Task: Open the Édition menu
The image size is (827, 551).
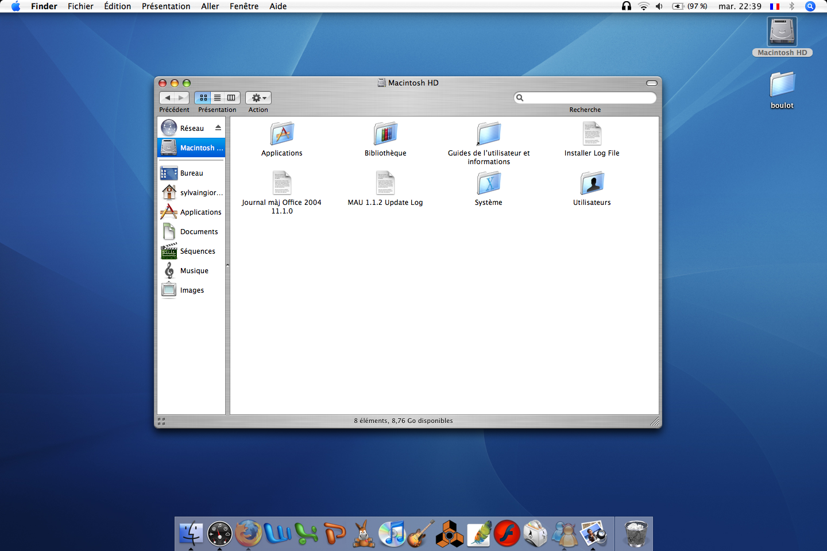Action: (x=118, y=6)
